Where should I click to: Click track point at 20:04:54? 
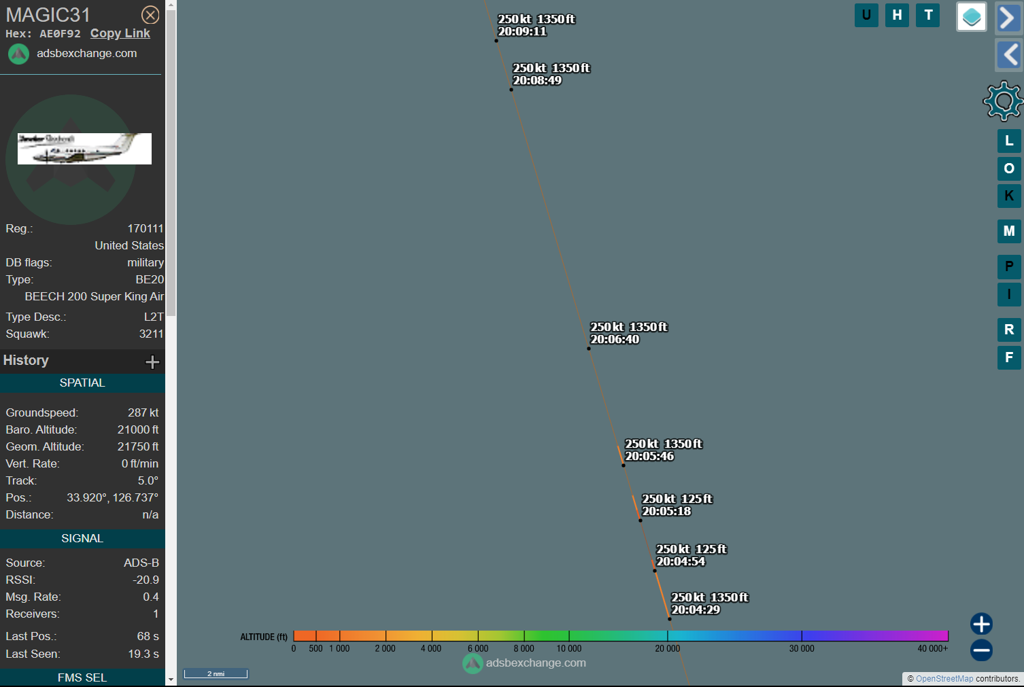[655, 571]
